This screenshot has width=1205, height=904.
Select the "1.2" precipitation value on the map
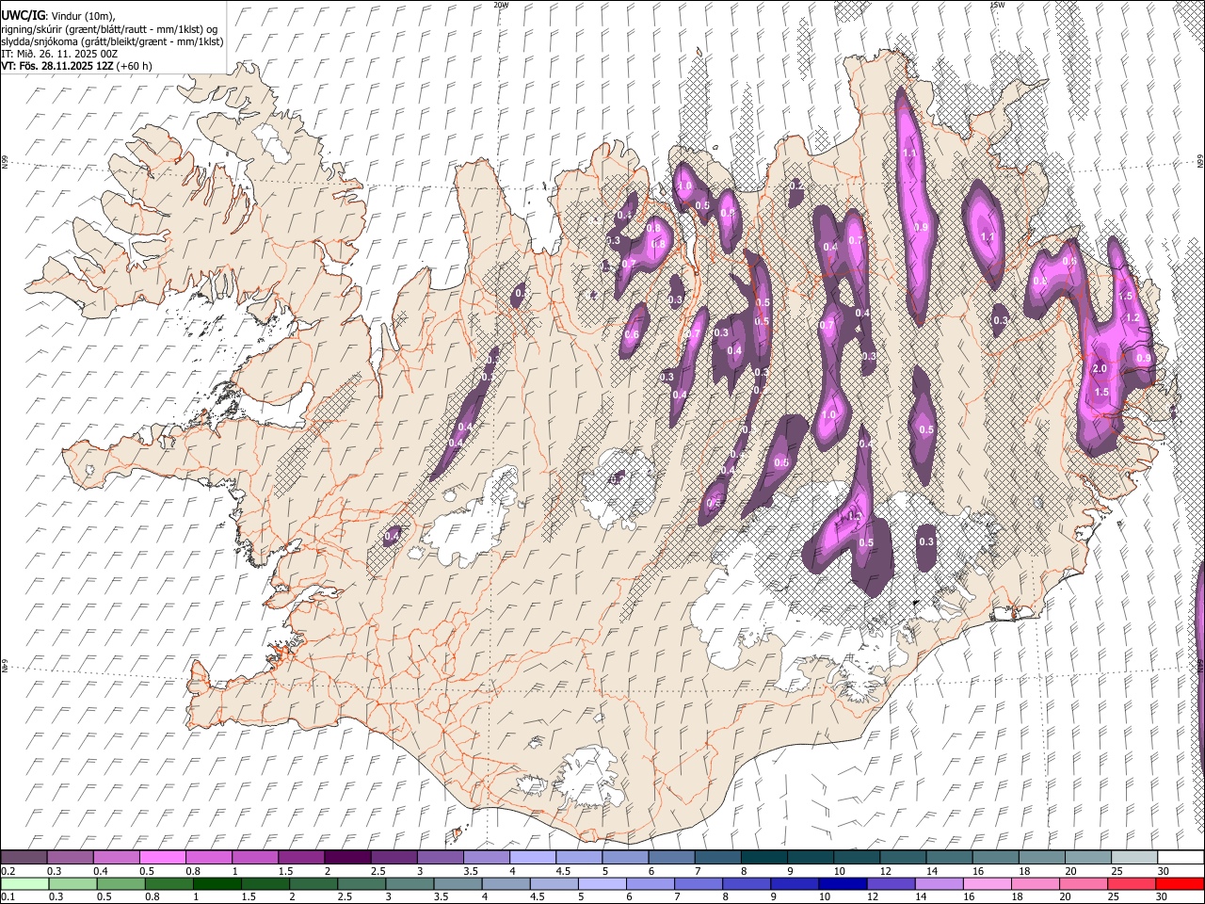(1133, 318)
